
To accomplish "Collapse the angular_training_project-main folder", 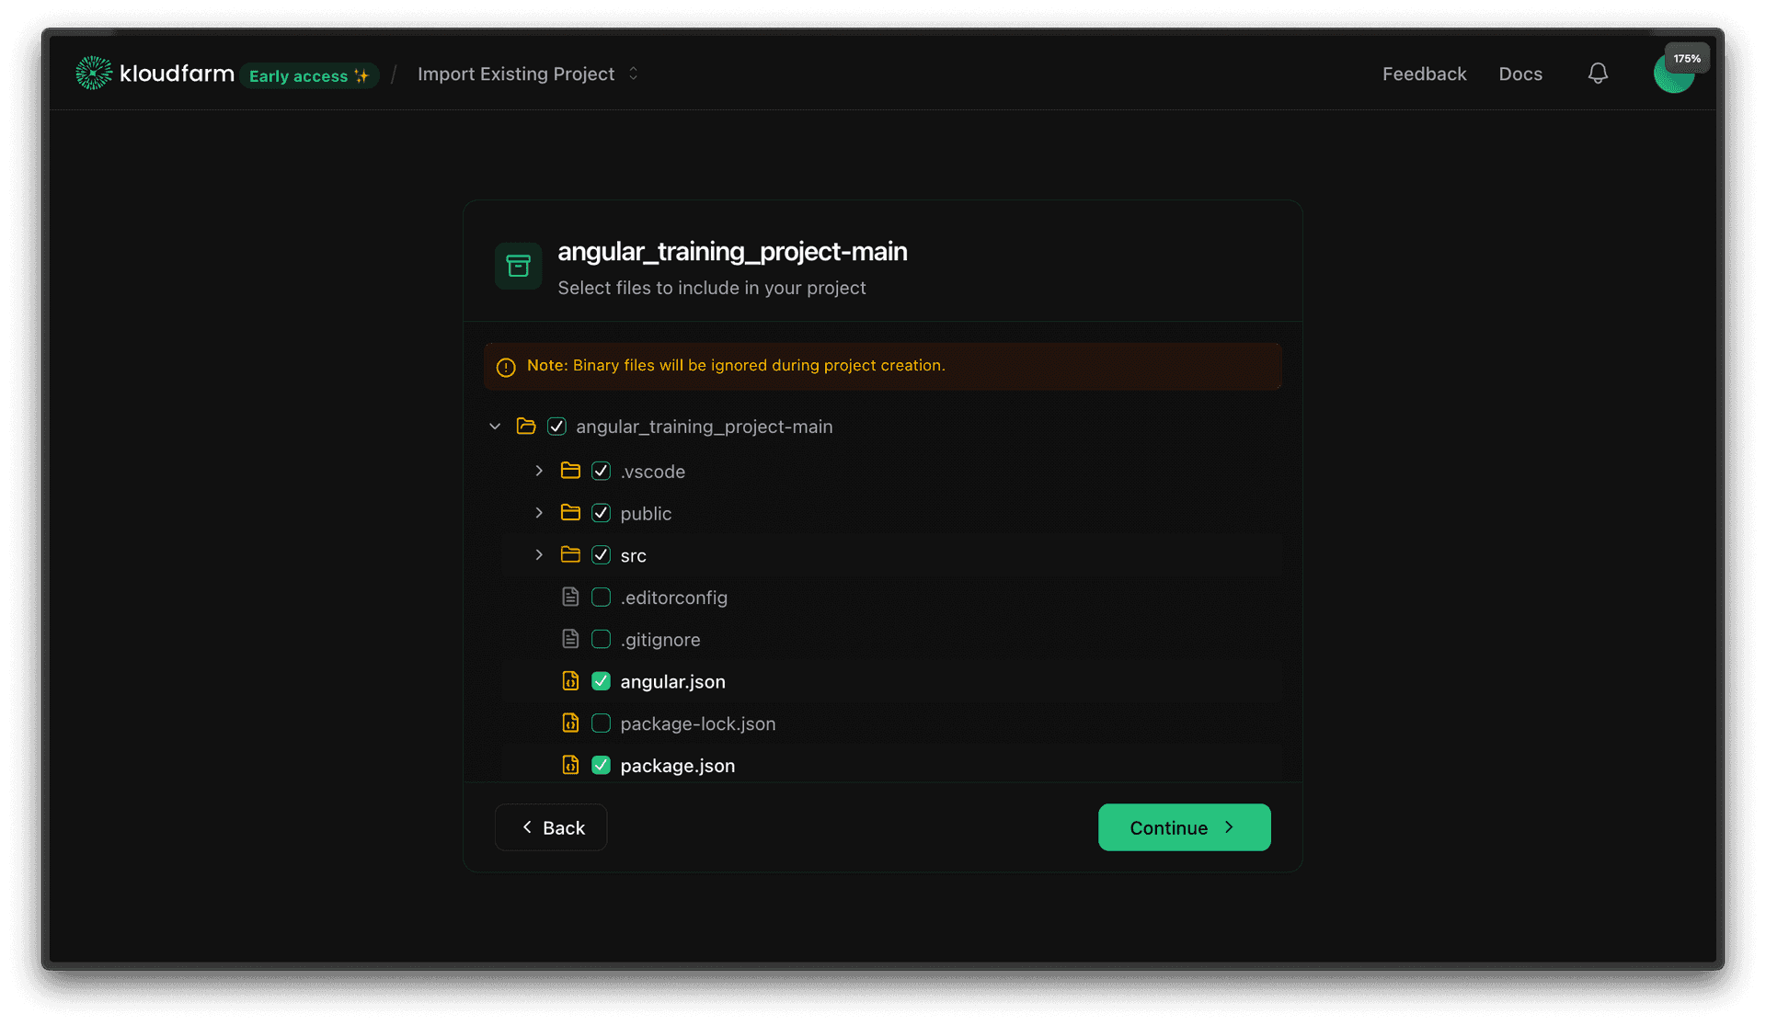I will tap(495, 426).
